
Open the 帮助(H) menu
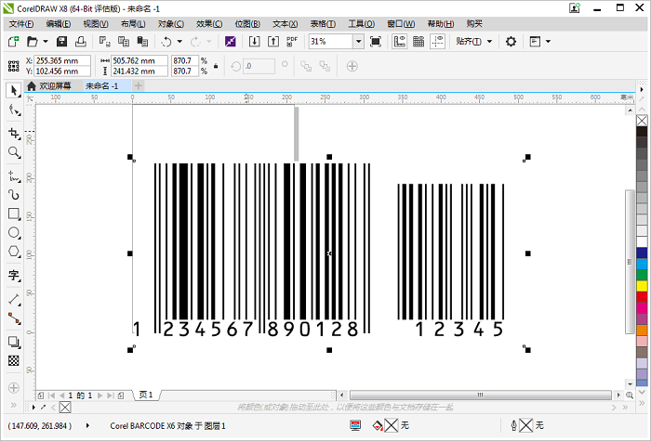(441, 24)
